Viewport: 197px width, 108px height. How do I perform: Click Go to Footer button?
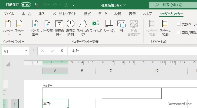click(165, 28)
